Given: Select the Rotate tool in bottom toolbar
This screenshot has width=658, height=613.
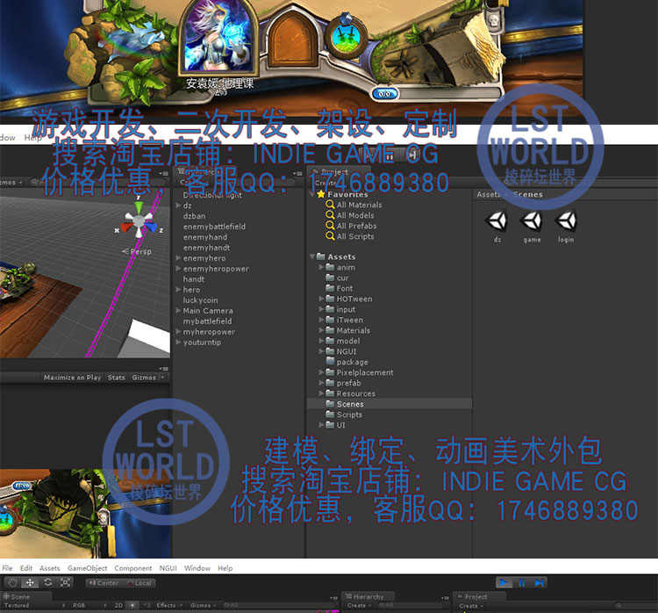Looking at the screenshot, I should 48,583.
